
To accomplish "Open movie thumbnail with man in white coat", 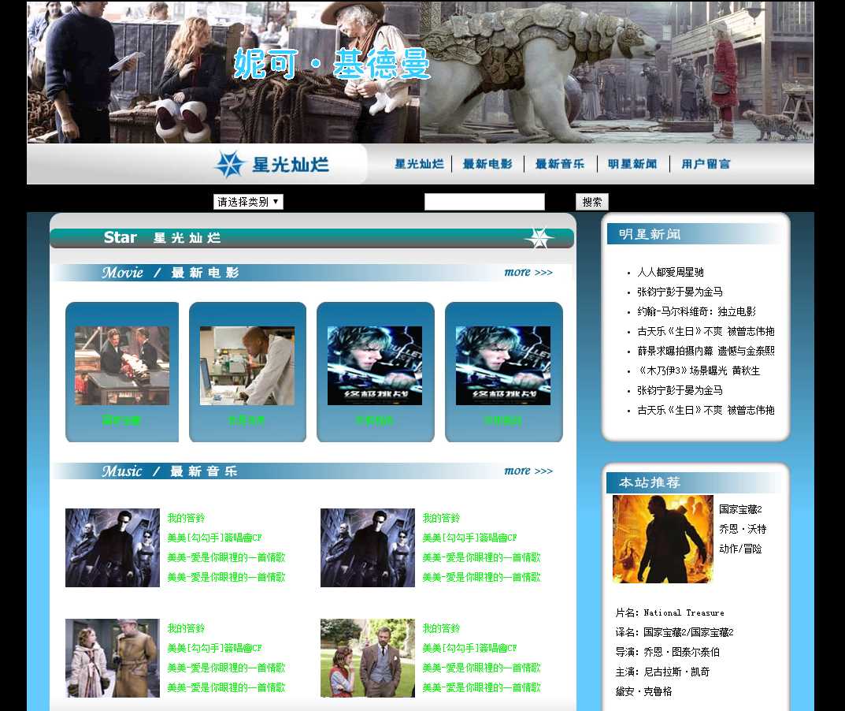I will (x=247, y=366).
